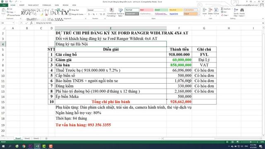Expand the formula bar with chevron
Image resolution: width=265 pixels, height=149 pixels.
263,23
